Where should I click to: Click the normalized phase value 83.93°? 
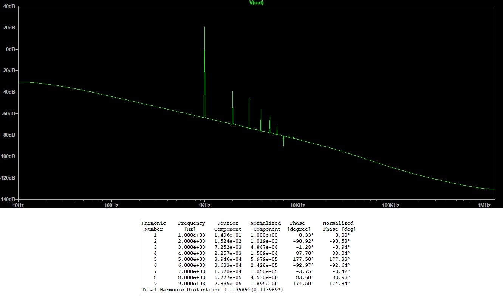(341, 277)
